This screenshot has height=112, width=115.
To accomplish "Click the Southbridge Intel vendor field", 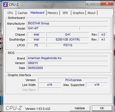I will pyautogui.click(x=36, y=39).
